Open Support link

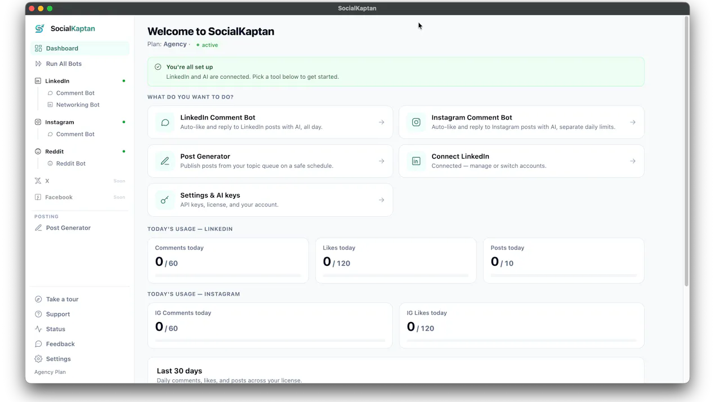point(80,314)
